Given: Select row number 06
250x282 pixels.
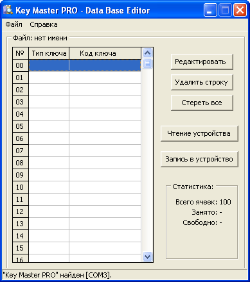Looking at the screenshot, I should (21, 138).
